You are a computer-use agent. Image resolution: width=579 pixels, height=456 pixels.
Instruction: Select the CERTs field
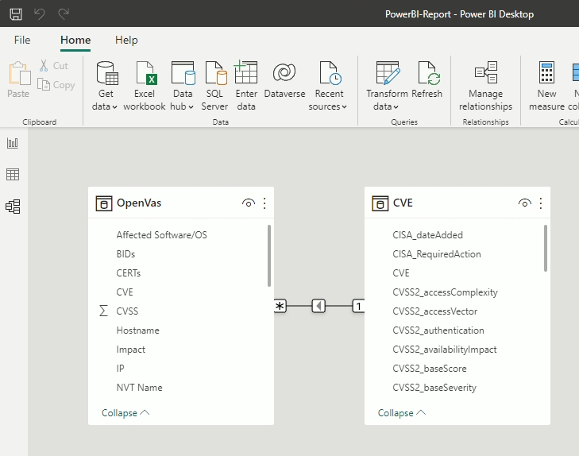[x=129, y=272]
